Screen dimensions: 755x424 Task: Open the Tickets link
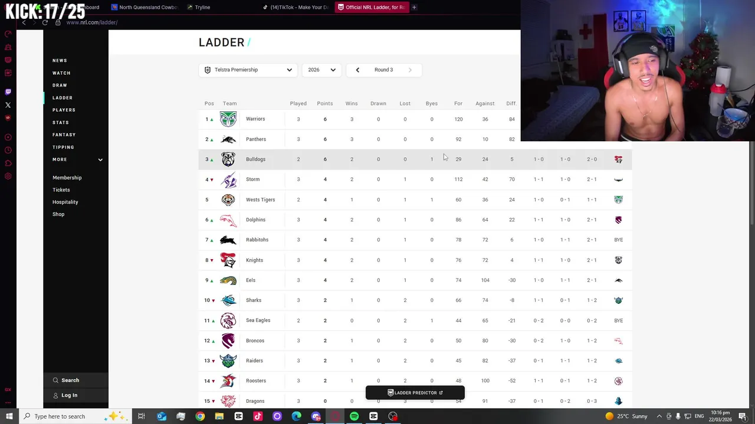61,190
